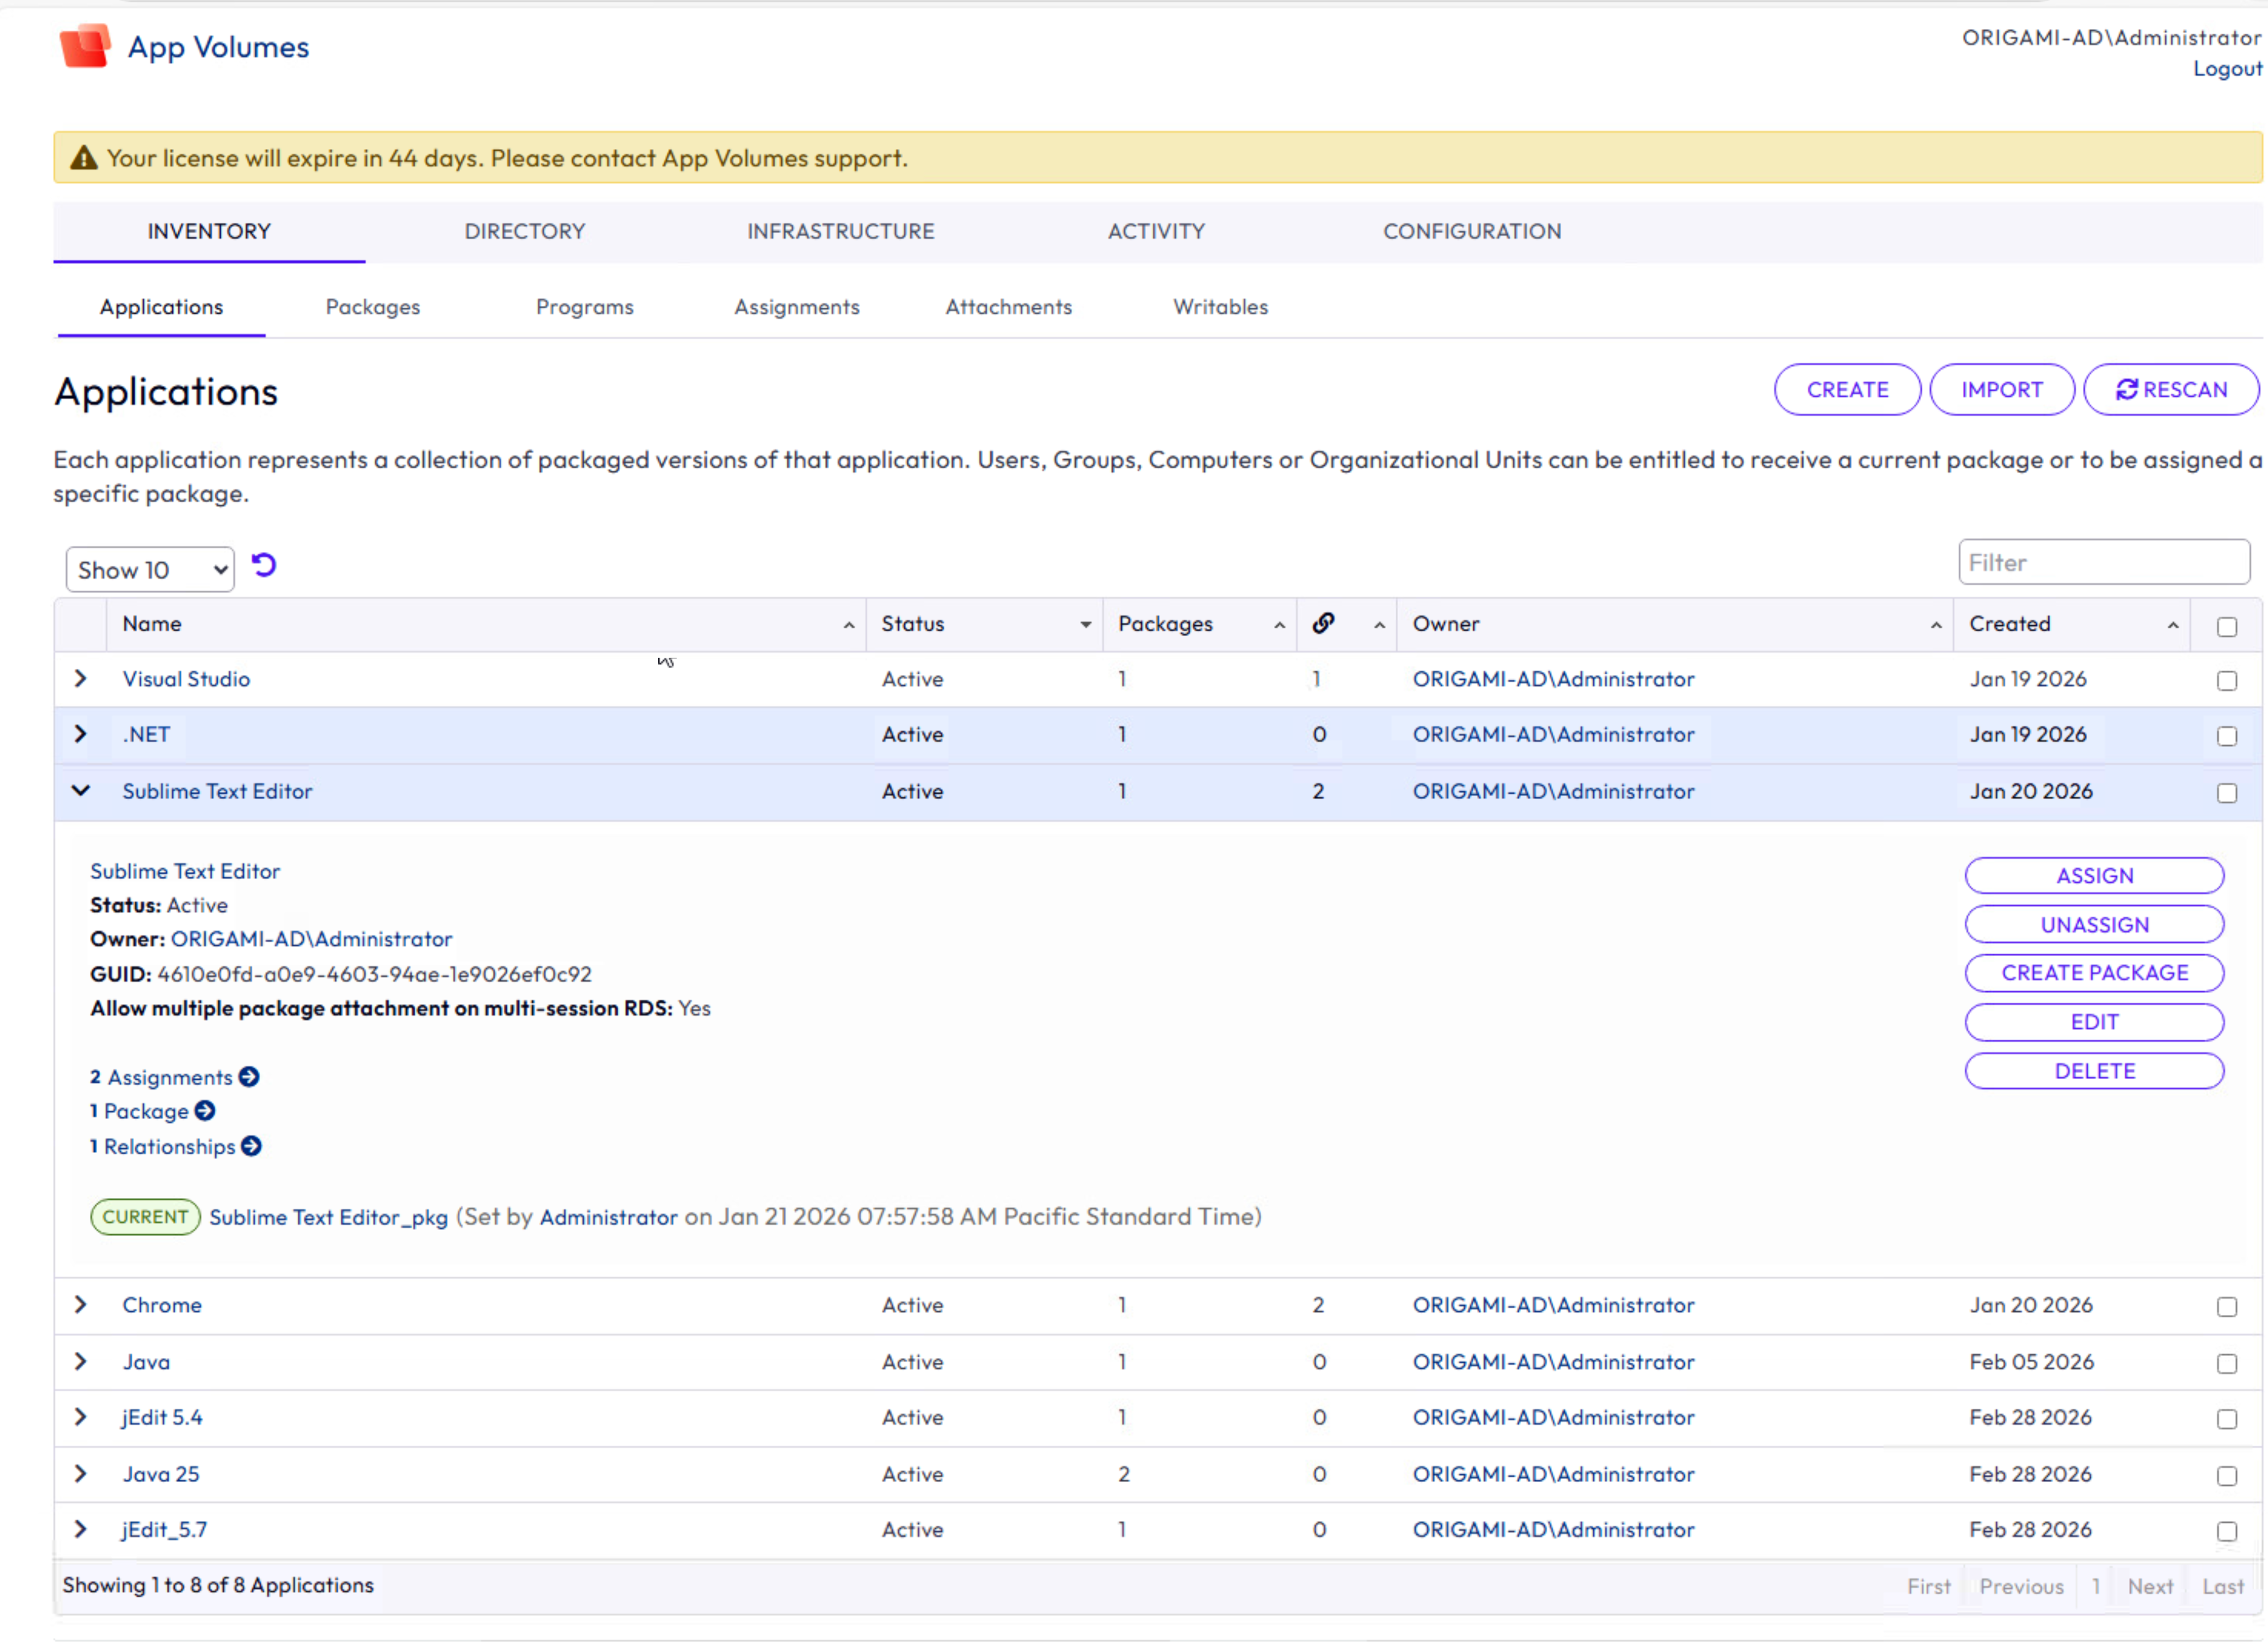This screenshot has width=2268, height=1644.
Task: Open the Sublime Text Editor_pkg link
Action: 328,1218
